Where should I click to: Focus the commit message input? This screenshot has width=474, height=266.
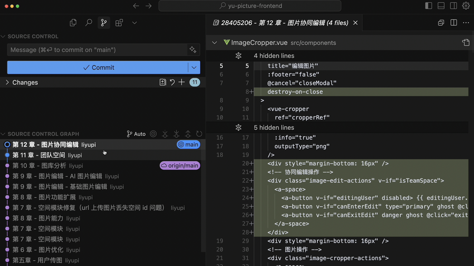coord(97,50)
